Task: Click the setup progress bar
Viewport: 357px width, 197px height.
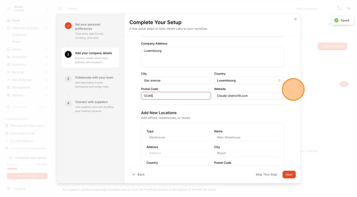Action: click(x=27, y=169)
